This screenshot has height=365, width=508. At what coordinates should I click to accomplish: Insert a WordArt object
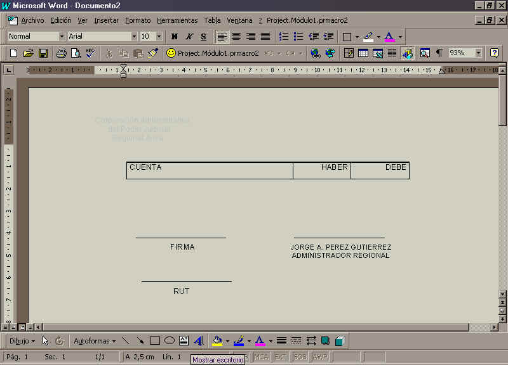point(199,341)
